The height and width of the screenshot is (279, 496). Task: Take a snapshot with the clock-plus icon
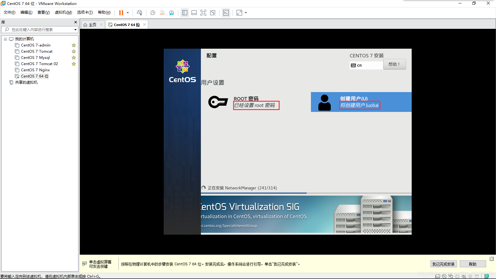pos(153,13)
